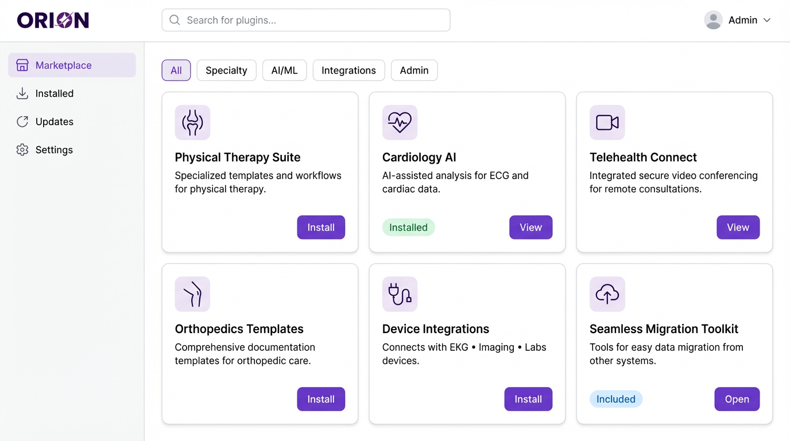Click the Settings gear in the sidebar

coord(22,149)
